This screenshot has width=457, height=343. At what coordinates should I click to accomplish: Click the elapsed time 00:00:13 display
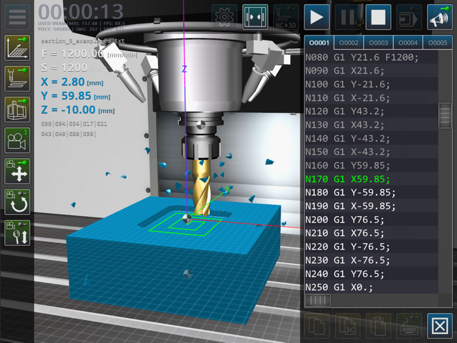(x=81, y=12)
